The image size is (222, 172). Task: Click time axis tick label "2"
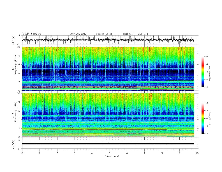click(x=57, y=153)
